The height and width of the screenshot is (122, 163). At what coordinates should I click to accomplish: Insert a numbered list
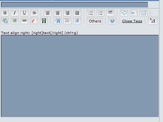[x=101, y=13]
